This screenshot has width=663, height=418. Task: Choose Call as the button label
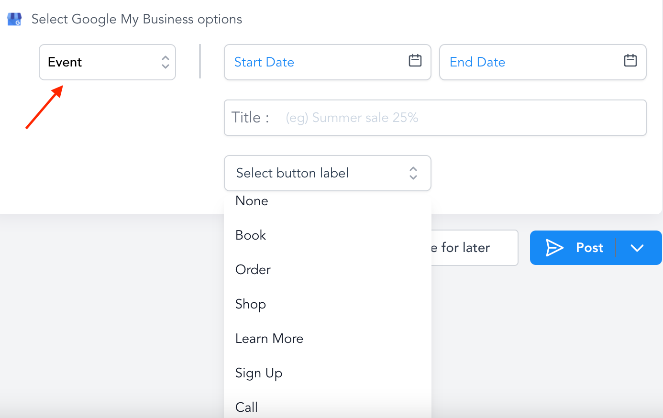pos(247,407)
